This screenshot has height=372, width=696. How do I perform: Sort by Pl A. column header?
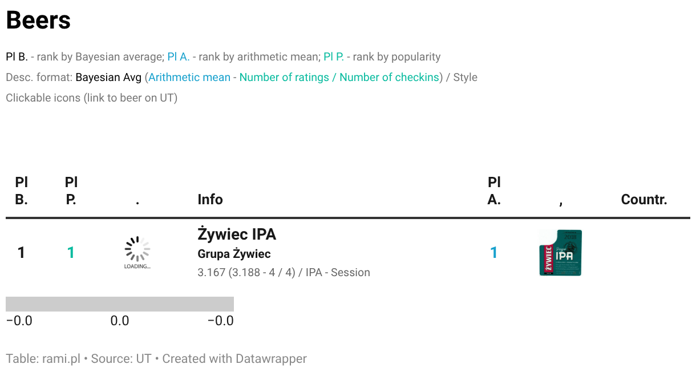pyautogui.click(x=495, y=191)
